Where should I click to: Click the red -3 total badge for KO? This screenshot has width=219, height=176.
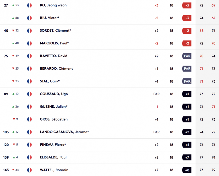point(187,5)
